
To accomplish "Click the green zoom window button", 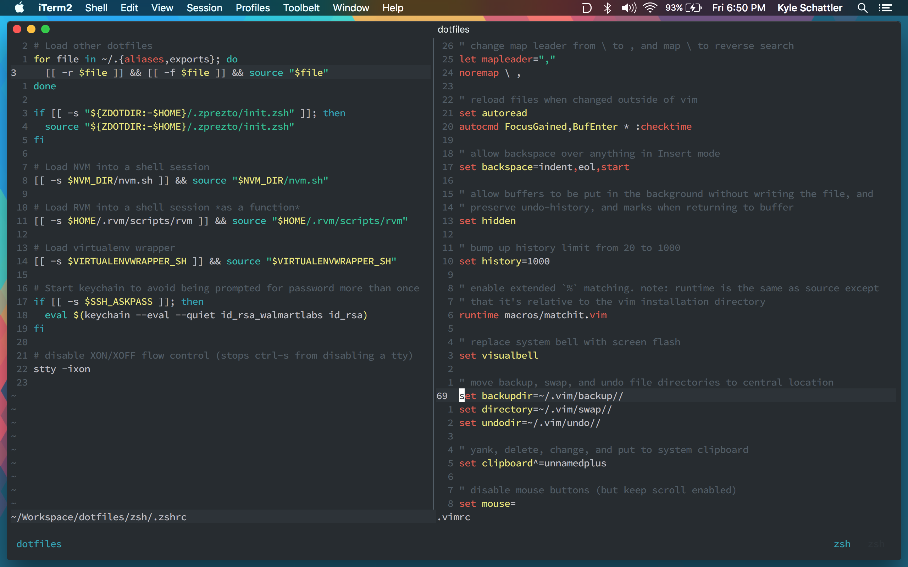I will (x=45, y=29).
